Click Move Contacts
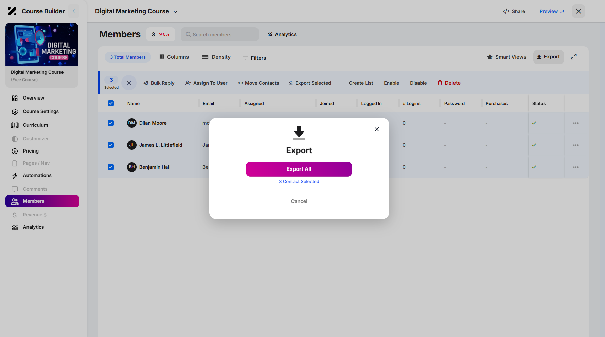Screen dimensions: 605x337 pyautogui.click(x=259, y=83)
